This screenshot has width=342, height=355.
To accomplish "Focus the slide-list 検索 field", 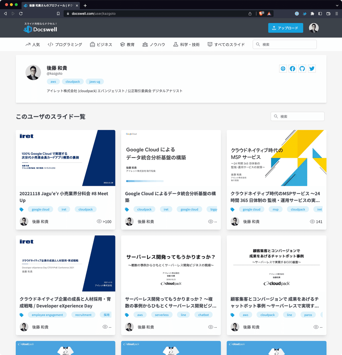I will click(298, 116).
